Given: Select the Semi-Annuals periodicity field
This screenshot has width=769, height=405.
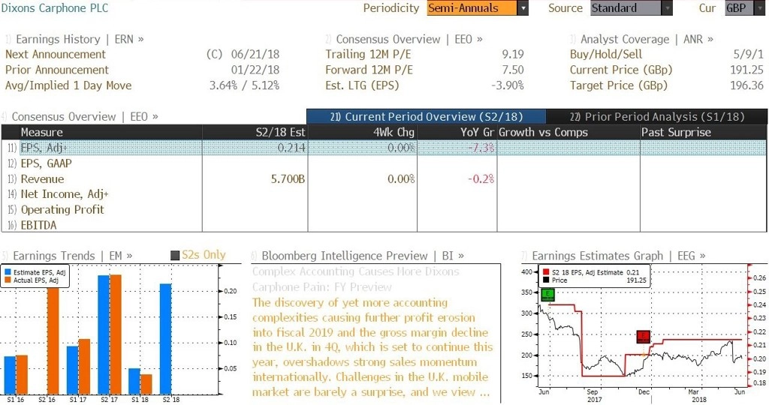Looking at the screenshot, I should [x=472, y=7].
